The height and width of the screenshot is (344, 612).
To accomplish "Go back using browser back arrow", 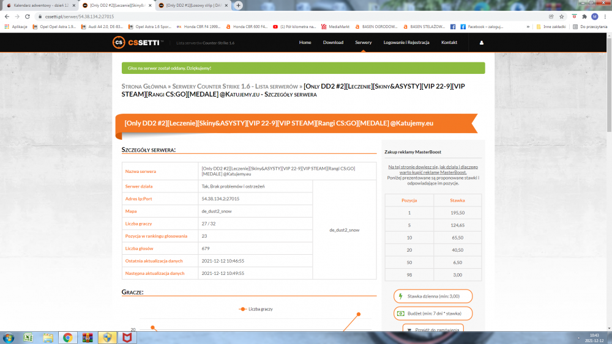I will coord(7,16).
